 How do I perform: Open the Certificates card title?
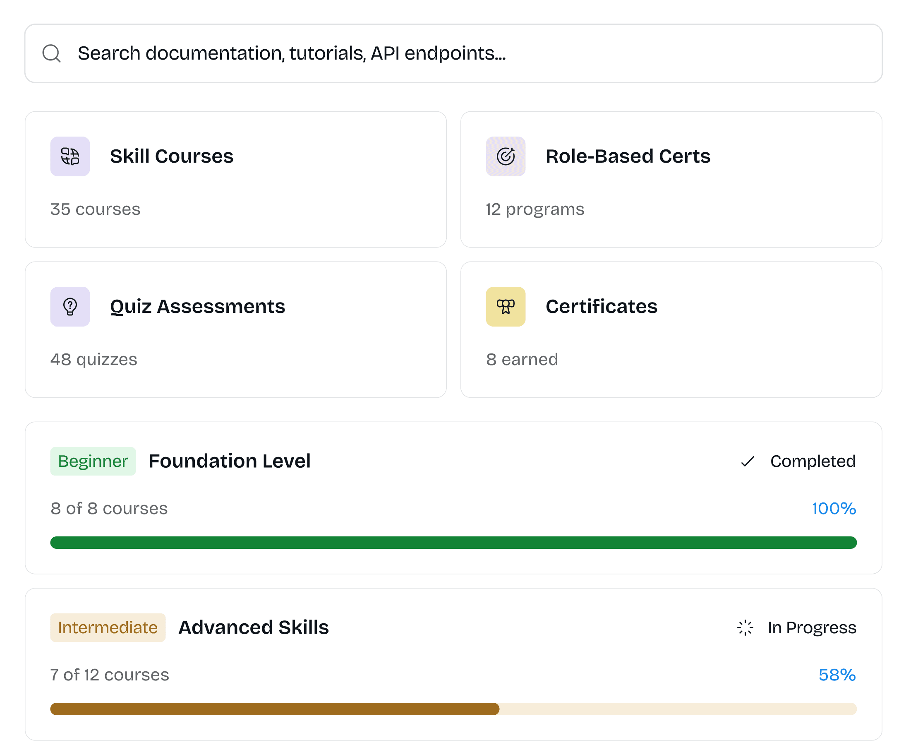(x=602, y=306)
